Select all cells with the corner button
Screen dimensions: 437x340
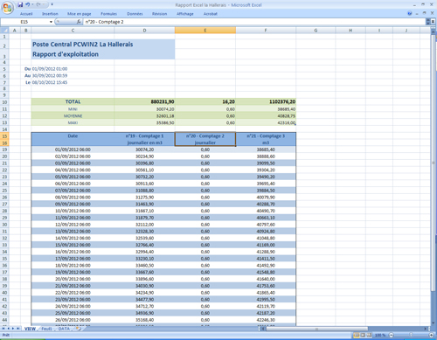pos(4,31)
